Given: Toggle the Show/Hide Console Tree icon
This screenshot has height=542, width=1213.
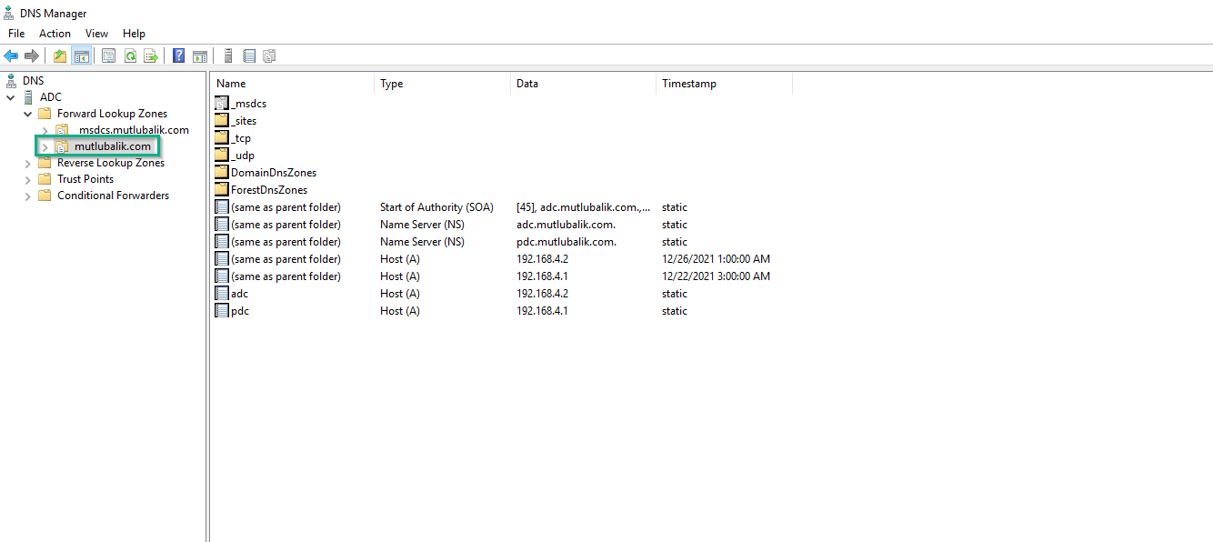Looking at the screenshot, I should pyautogui.click(x=82, y=55).
